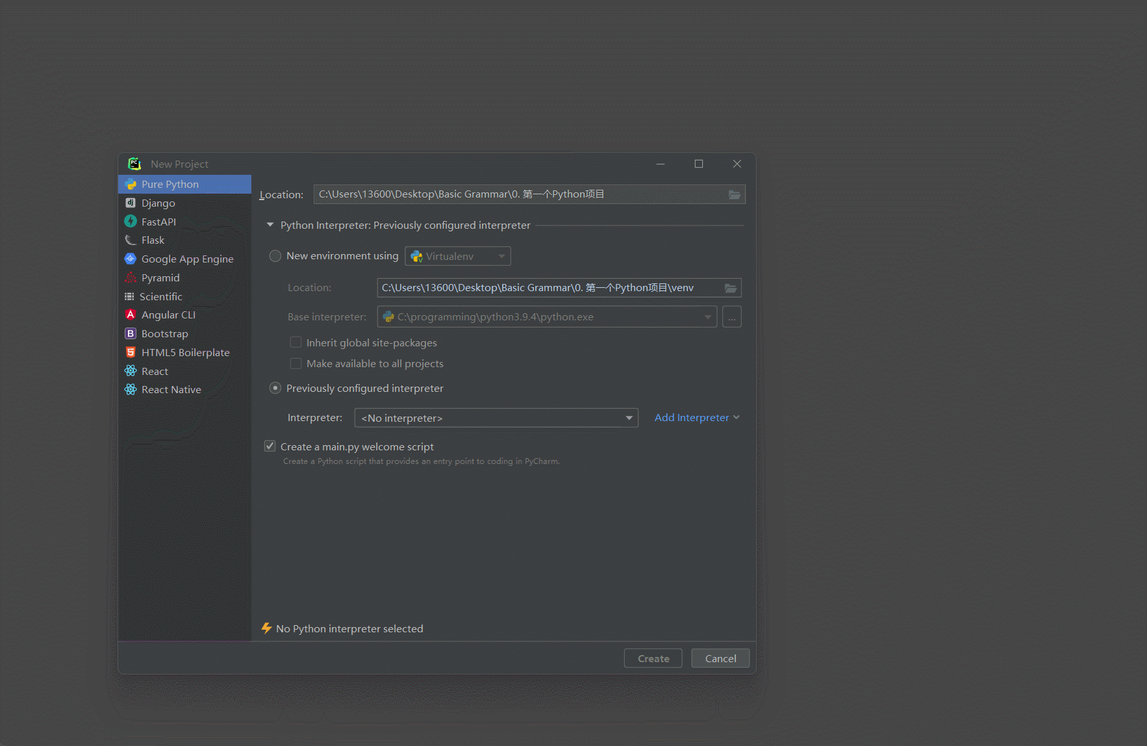Click the Bootstrap B icon
The width and height of the screenshot is (1147, 746).
131,333
